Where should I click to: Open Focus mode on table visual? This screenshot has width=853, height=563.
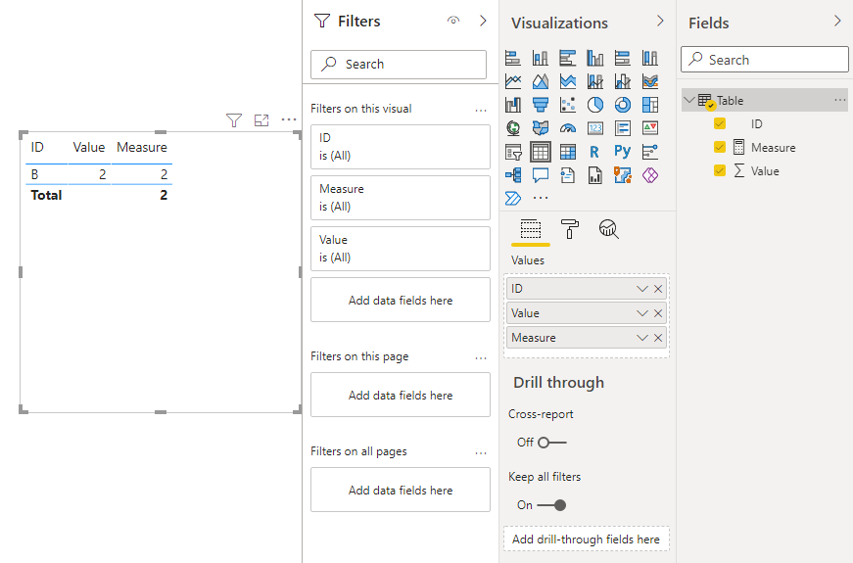(x=261, y=120)
